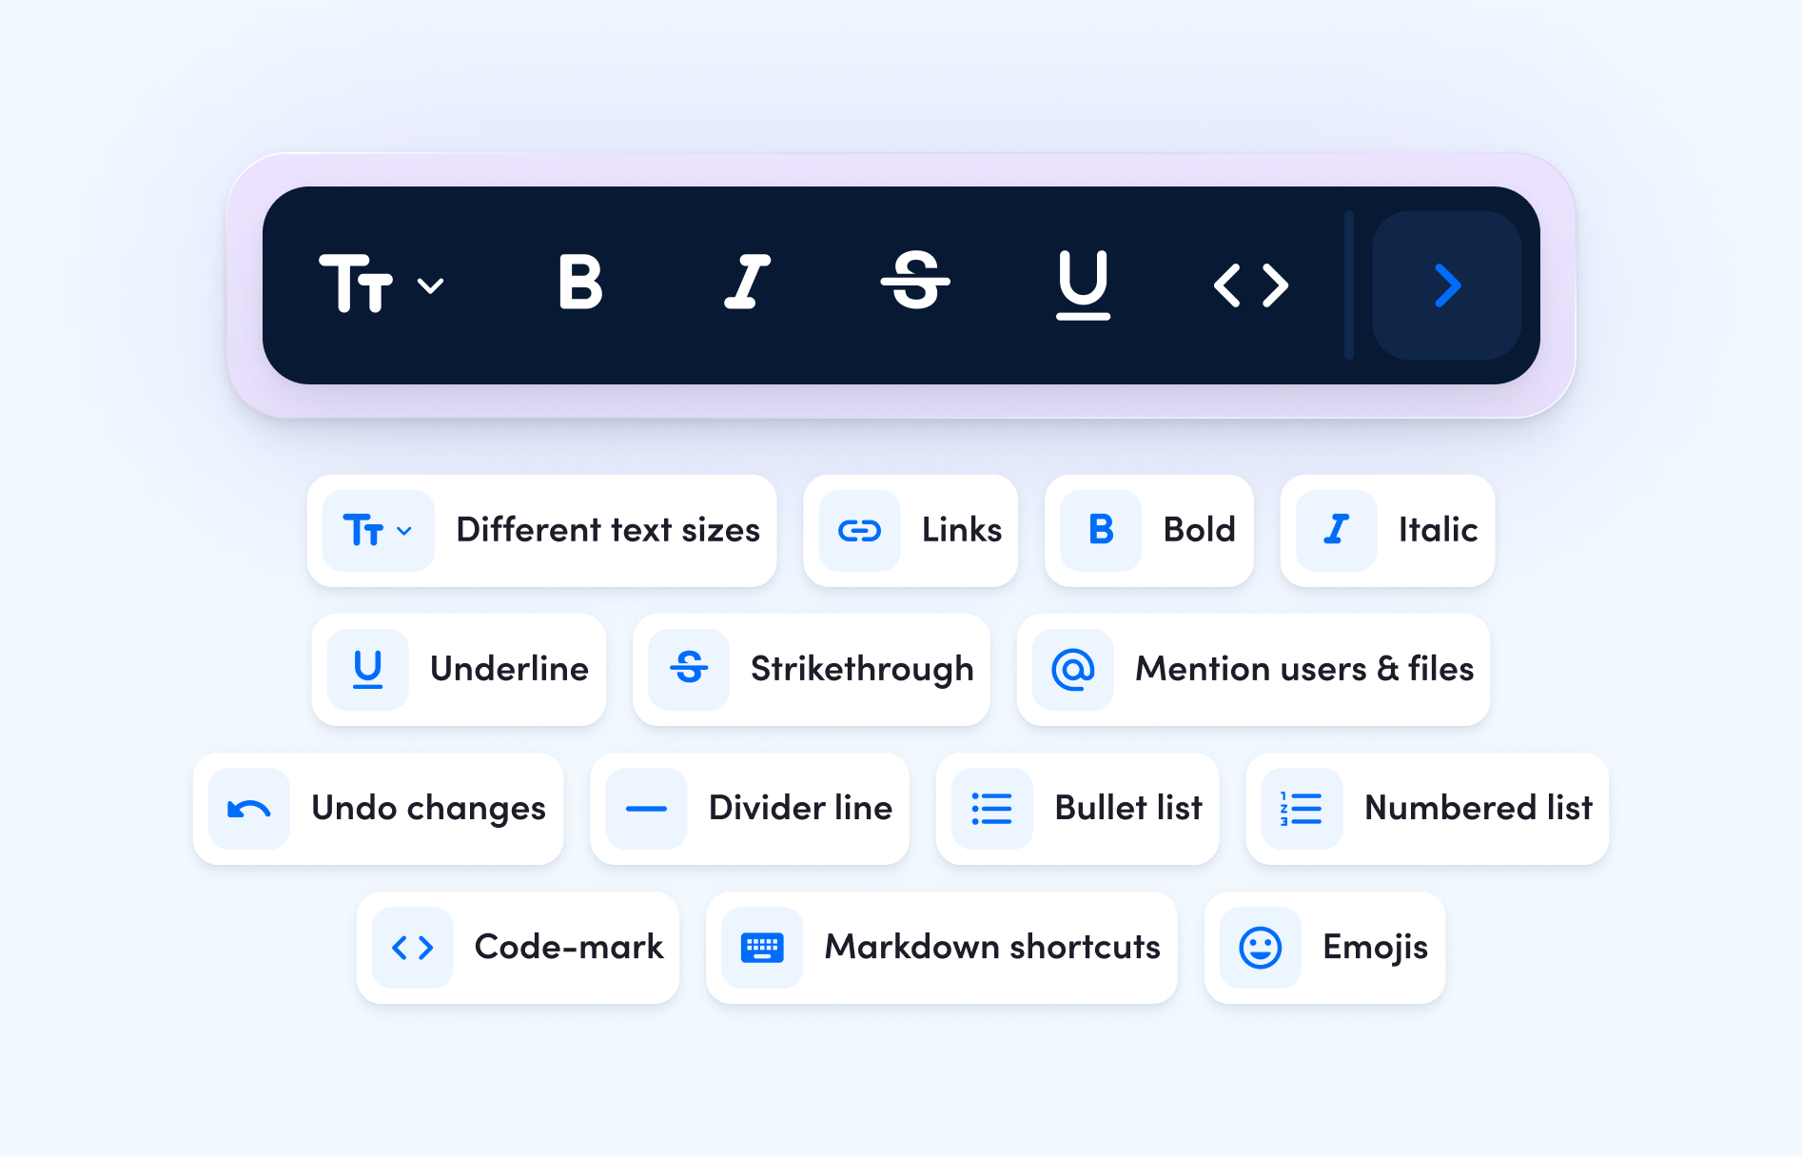Click the Emojis smiley icon
The image size is (1802, 1157).
(x=1261, y=948)
